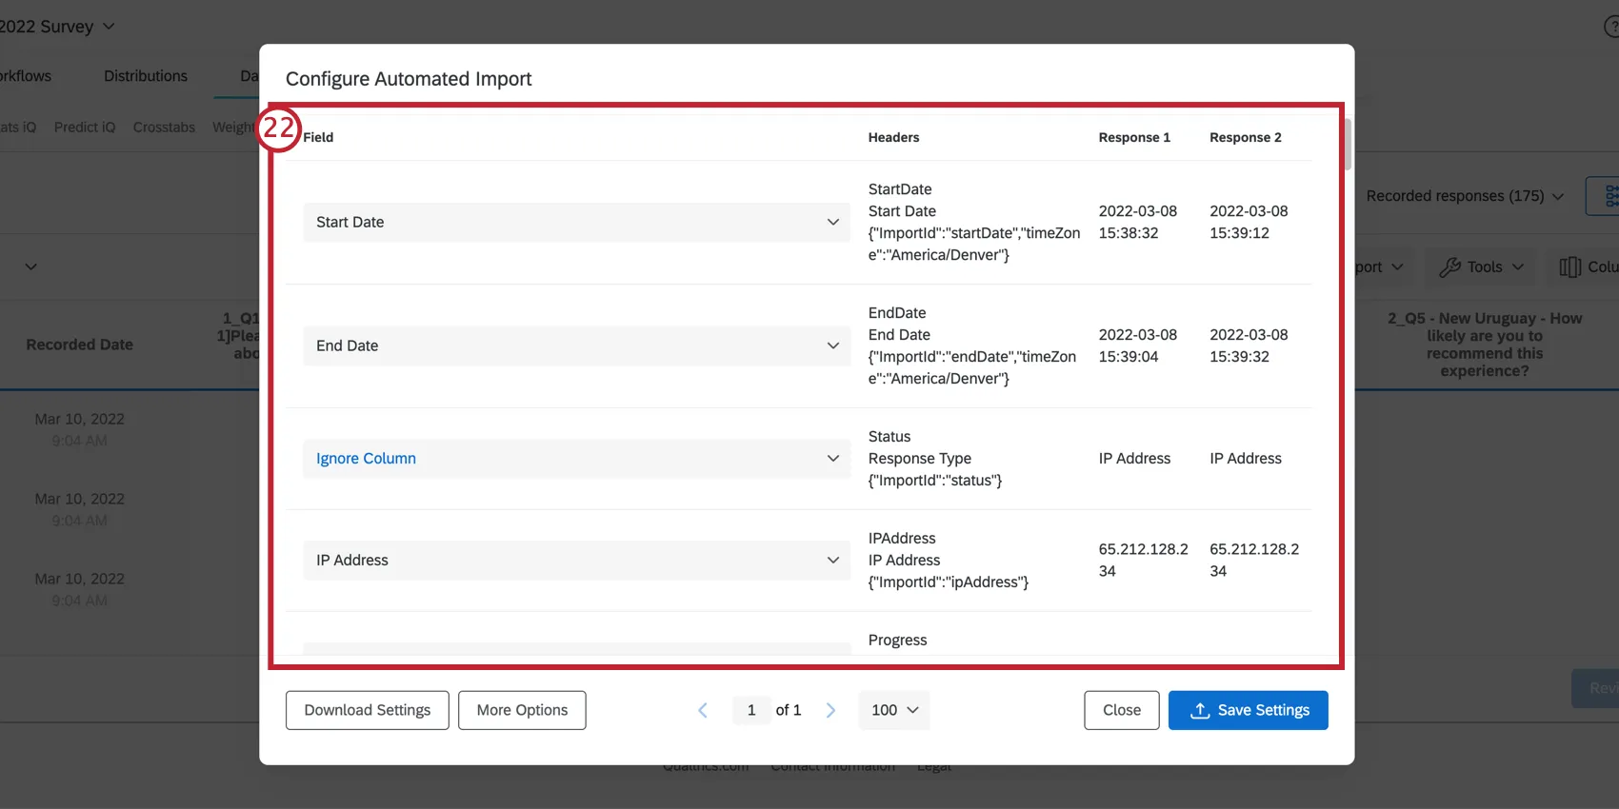Click the Save Settings upload icon
This screenshot has height=809, width=1619.
tap(1200, 711)
